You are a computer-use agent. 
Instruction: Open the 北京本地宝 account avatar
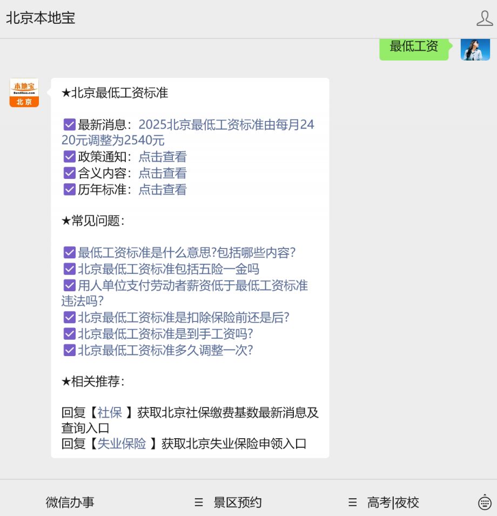click(23, 92)
